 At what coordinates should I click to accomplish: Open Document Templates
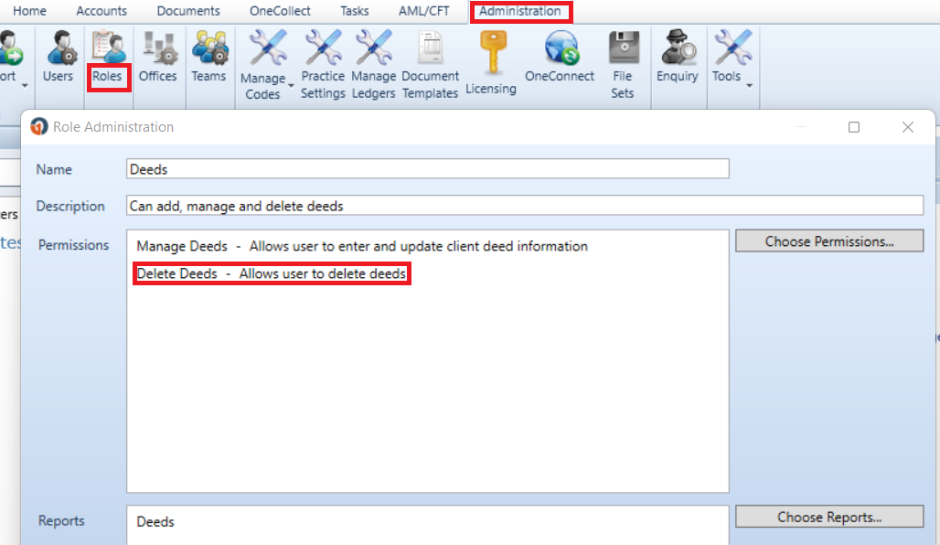point(430,66)
